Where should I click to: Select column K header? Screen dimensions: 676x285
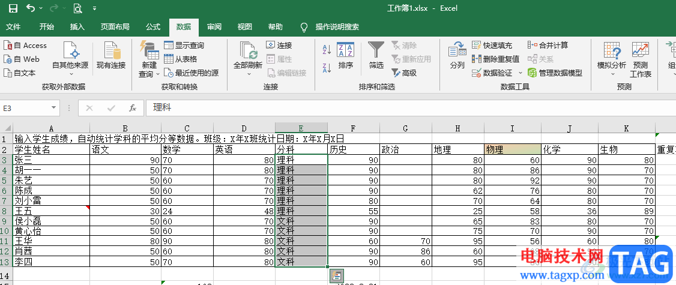[626, 128]
